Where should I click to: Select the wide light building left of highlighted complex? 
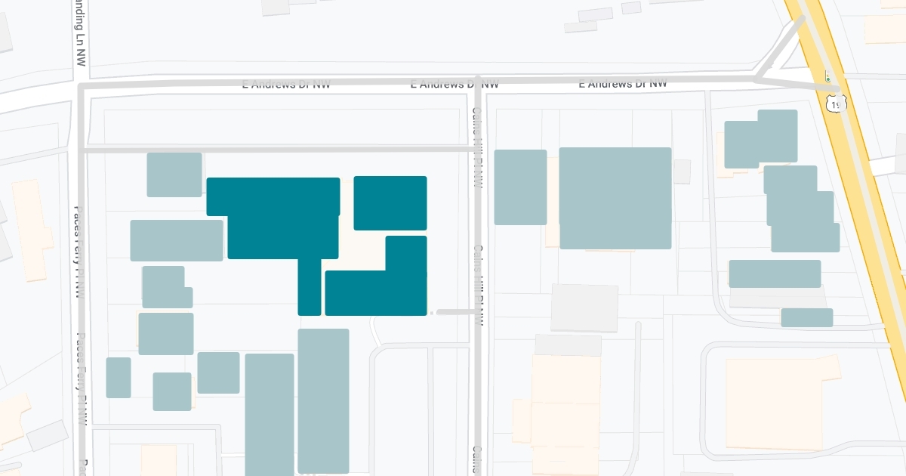pyautogui.click(x=177, y=240)
